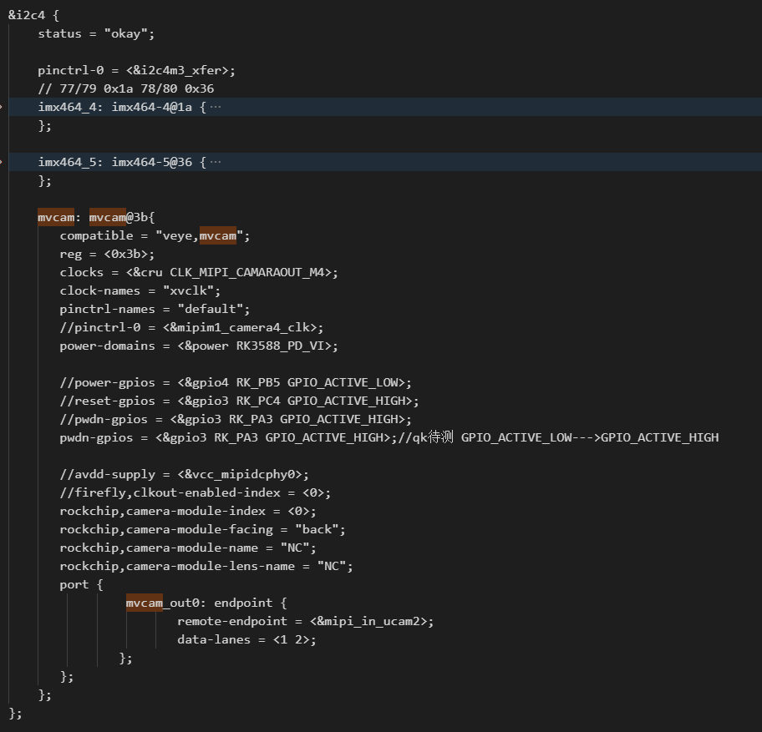The height and width of the screenshot is (732, 762).
Task: Click highlighted mvcam in the compatible string
Action: coord(218,236)
